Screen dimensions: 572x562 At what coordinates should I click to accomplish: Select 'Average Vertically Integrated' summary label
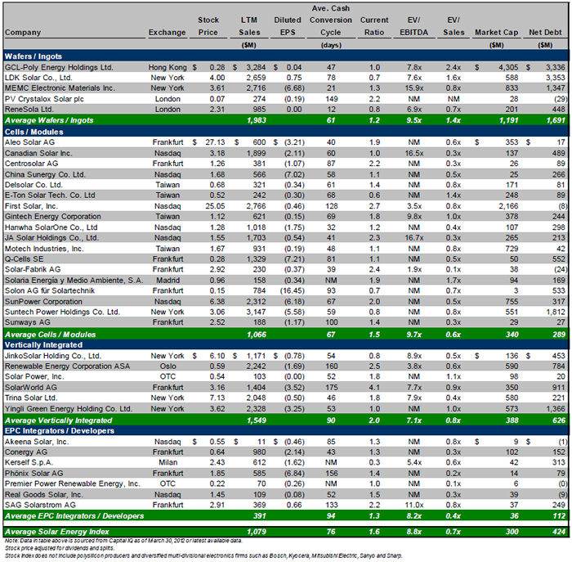point(58,420)
